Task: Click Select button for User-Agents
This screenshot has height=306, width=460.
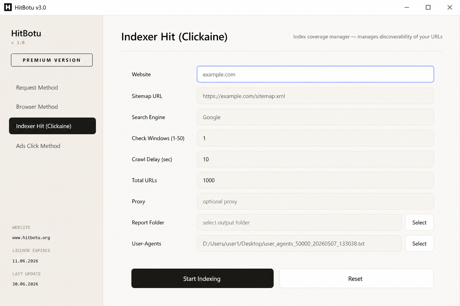Action: coord(419,244)
